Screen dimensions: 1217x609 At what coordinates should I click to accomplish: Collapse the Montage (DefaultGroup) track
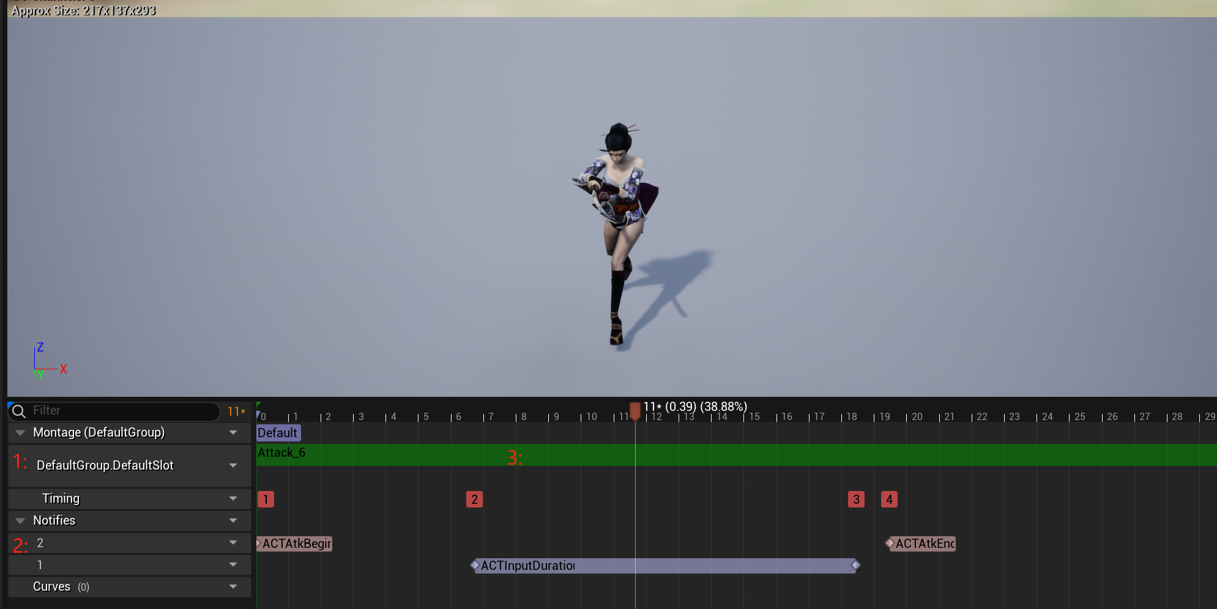pyautogui.click(x=20, y=433)
